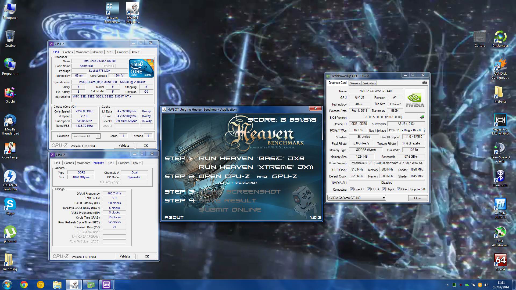
Task: Open About tab in upper CPU-Z window
Action: point(135,52)
